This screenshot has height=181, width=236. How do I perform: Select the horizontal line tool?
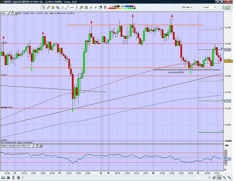pyautogui.click(x=72, y=7)
